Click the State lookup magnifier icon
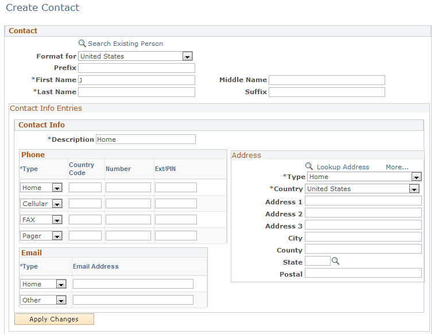Image resolution: width=434 pixels, height=334 pixels. click(335, 261)
